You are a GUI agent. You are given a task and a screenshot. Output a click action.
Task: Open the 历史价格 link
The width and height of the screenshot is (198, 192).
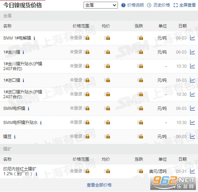coord(162,5)
